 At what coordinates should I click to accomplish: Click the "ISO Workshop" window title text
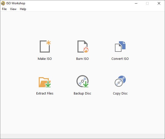coord(15,3)
